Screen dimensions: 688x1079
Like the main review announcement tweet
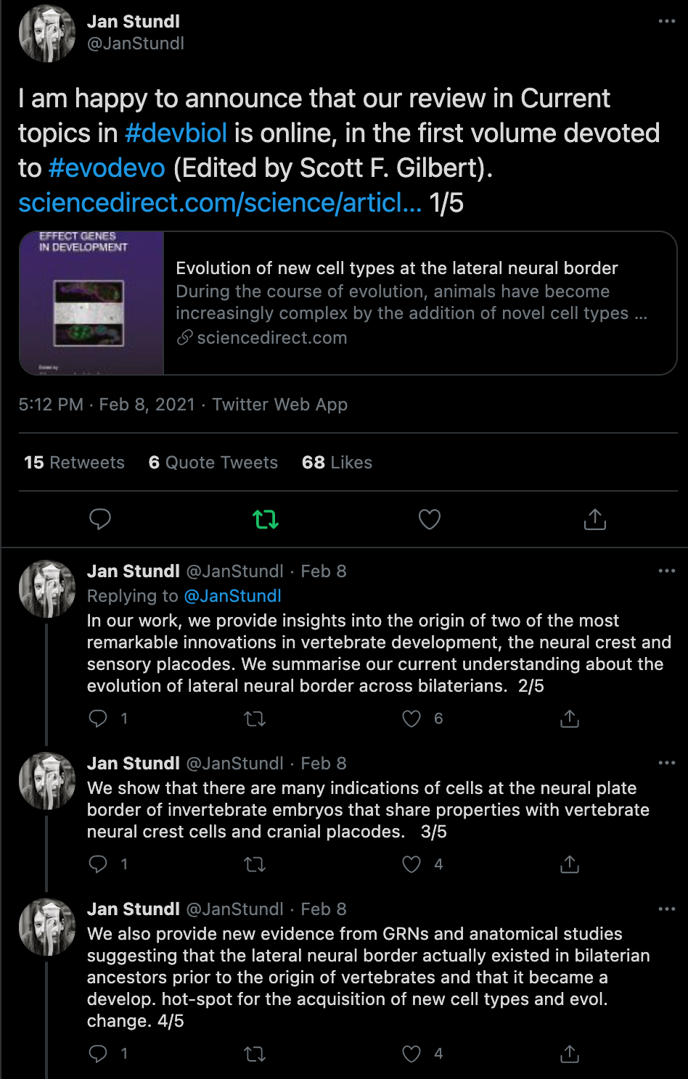[430, 519]
